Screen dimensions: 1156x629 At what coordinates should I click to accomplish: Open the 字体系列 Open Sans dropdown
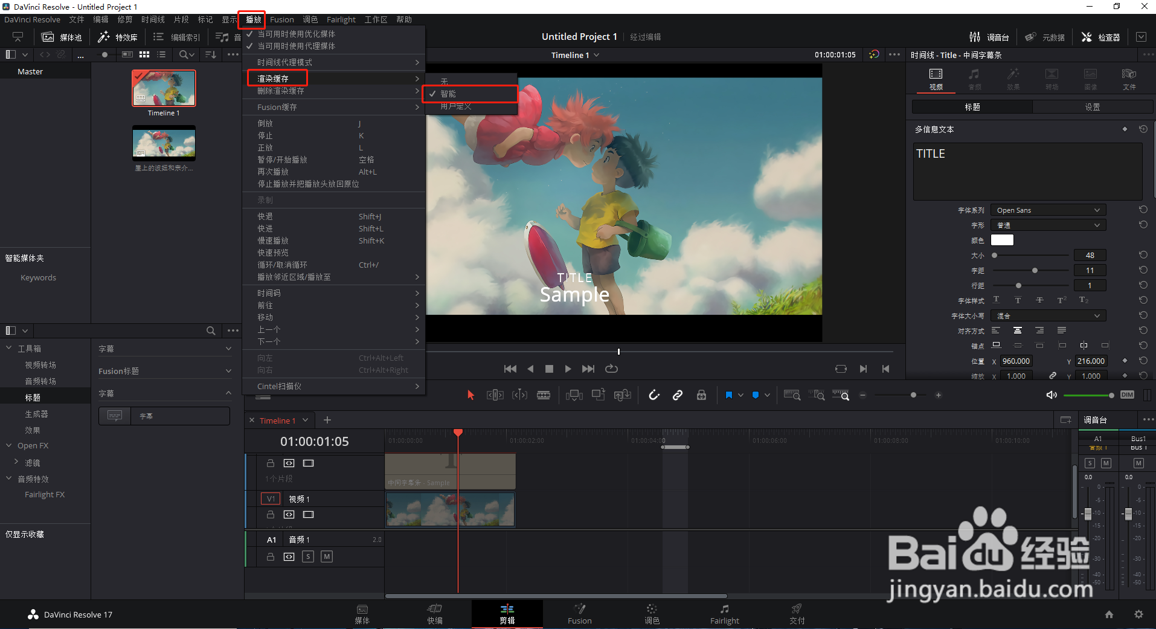[1048, 210]
